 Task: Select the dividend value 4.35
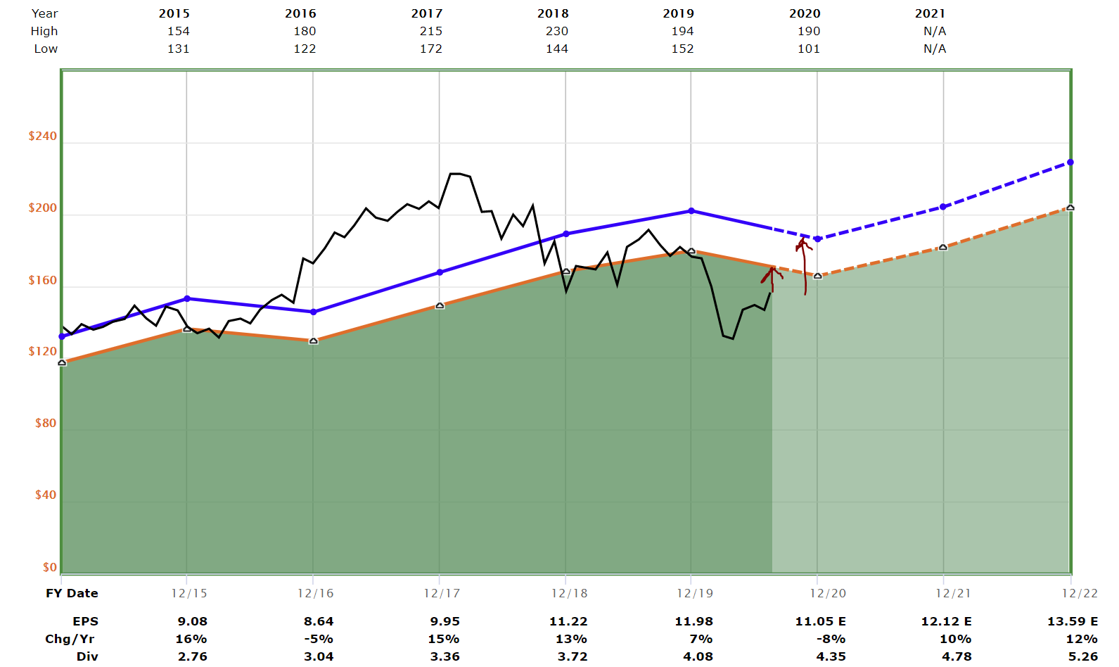[x=831, y=656]
